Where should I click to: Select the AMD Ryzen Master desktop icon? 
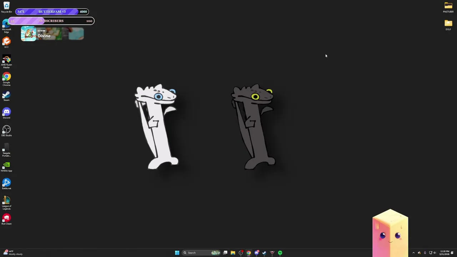[6, 62]
